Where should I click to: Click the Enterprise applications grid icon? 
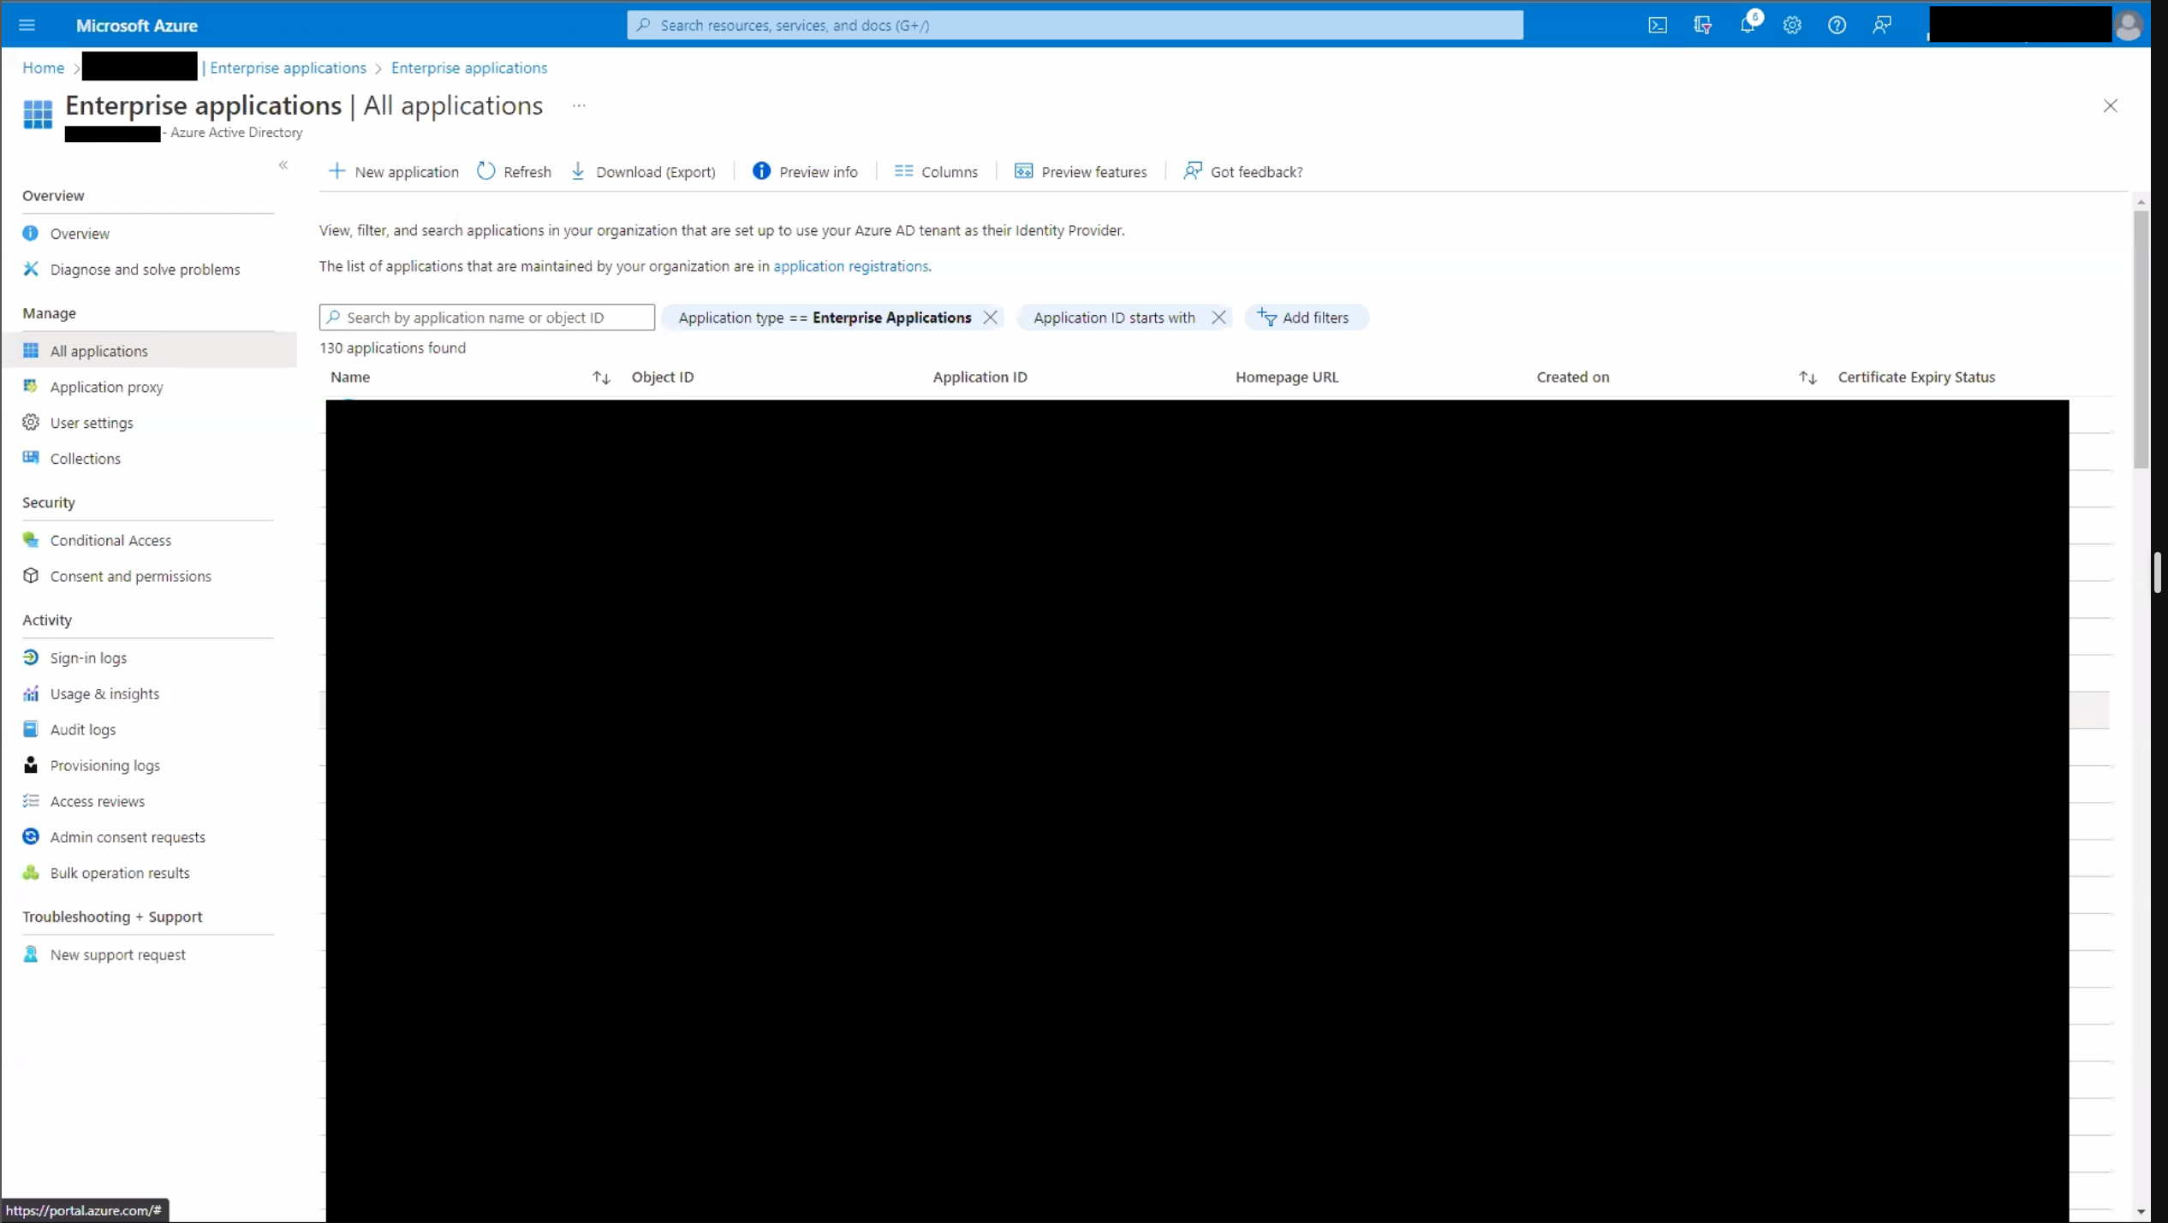click(x=38, y=115)
